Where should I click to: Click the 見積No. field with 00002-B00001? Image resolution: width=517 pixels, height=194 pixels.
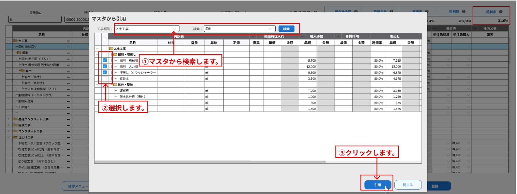point(77,19)
